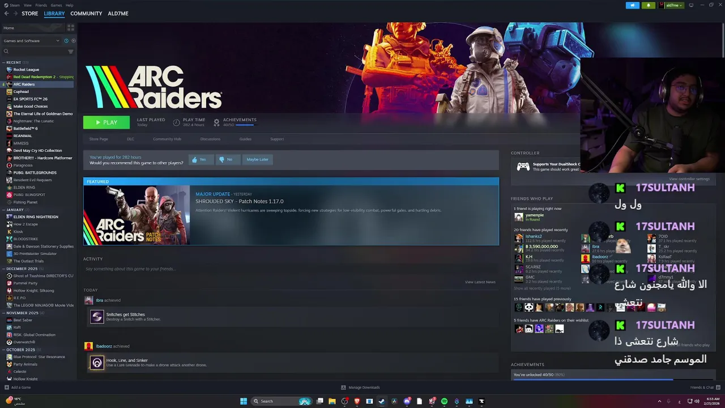
Task: Open the Help menu
Action: coord(69,5)
